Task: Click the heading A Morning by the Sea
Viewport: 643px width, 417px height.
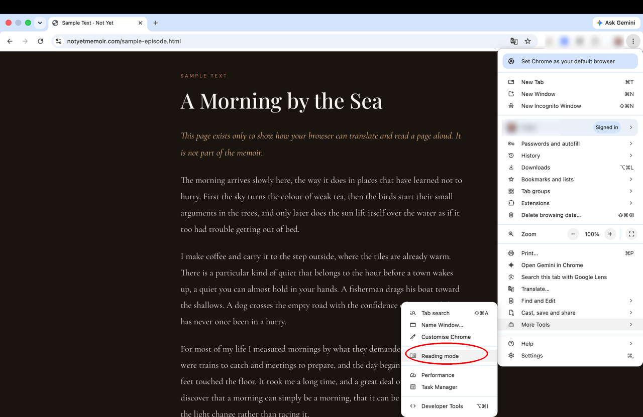Action: (281, 101)
